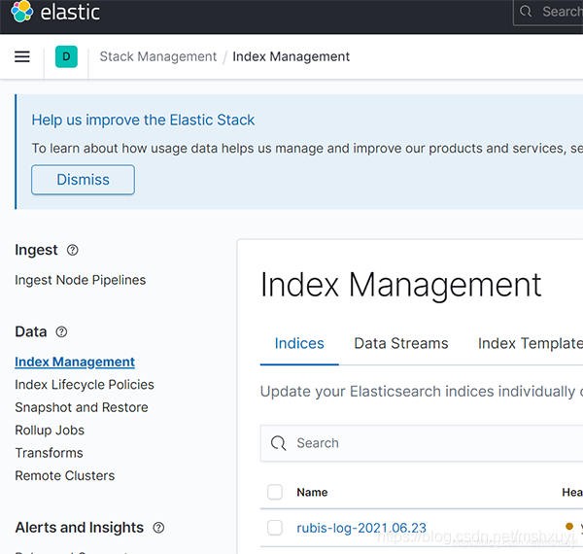This screenshot has height=554, width=583.
Task: Switch to the Data Streams tab
Action: (x=401, y=343)
